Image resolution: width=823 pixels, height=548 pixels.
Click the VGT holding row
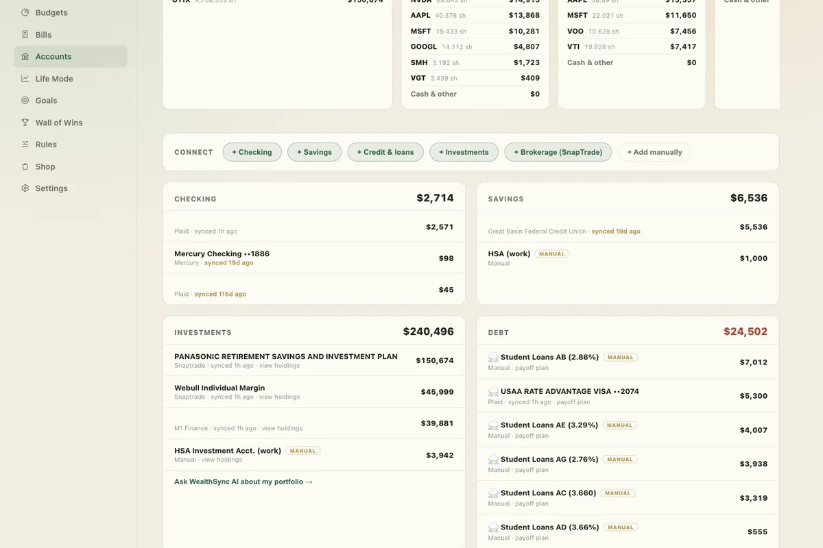(x=475, y=78)
